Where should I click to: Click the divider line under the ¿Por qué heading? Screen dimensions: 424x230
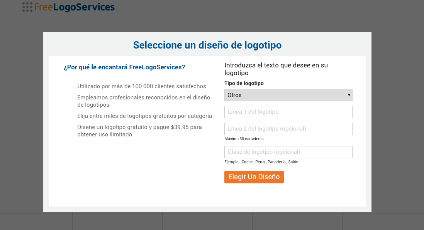[x=132, y=77]
